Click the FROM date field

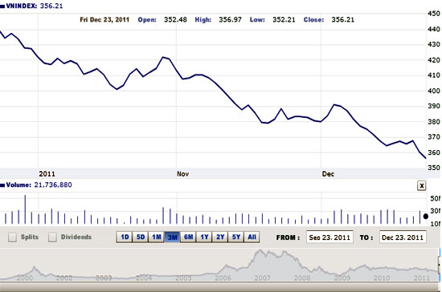[329, 237]
